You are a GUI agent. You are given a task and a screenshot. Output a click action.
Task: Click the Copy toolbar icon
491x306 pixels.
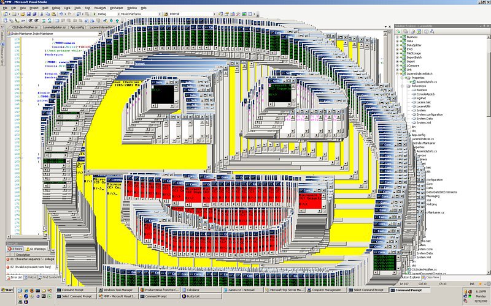tap(48, 14)
